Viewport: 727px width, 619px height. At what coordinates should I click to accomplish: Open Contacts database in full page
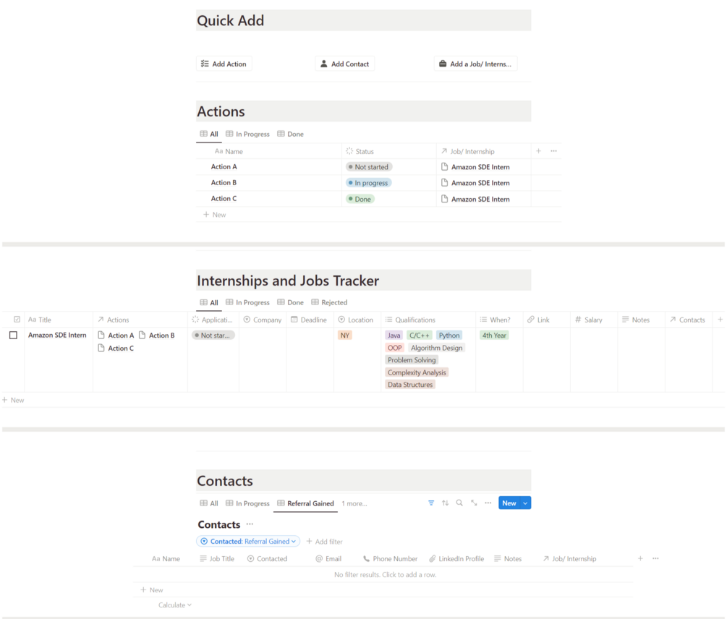(x=474, y=503)
